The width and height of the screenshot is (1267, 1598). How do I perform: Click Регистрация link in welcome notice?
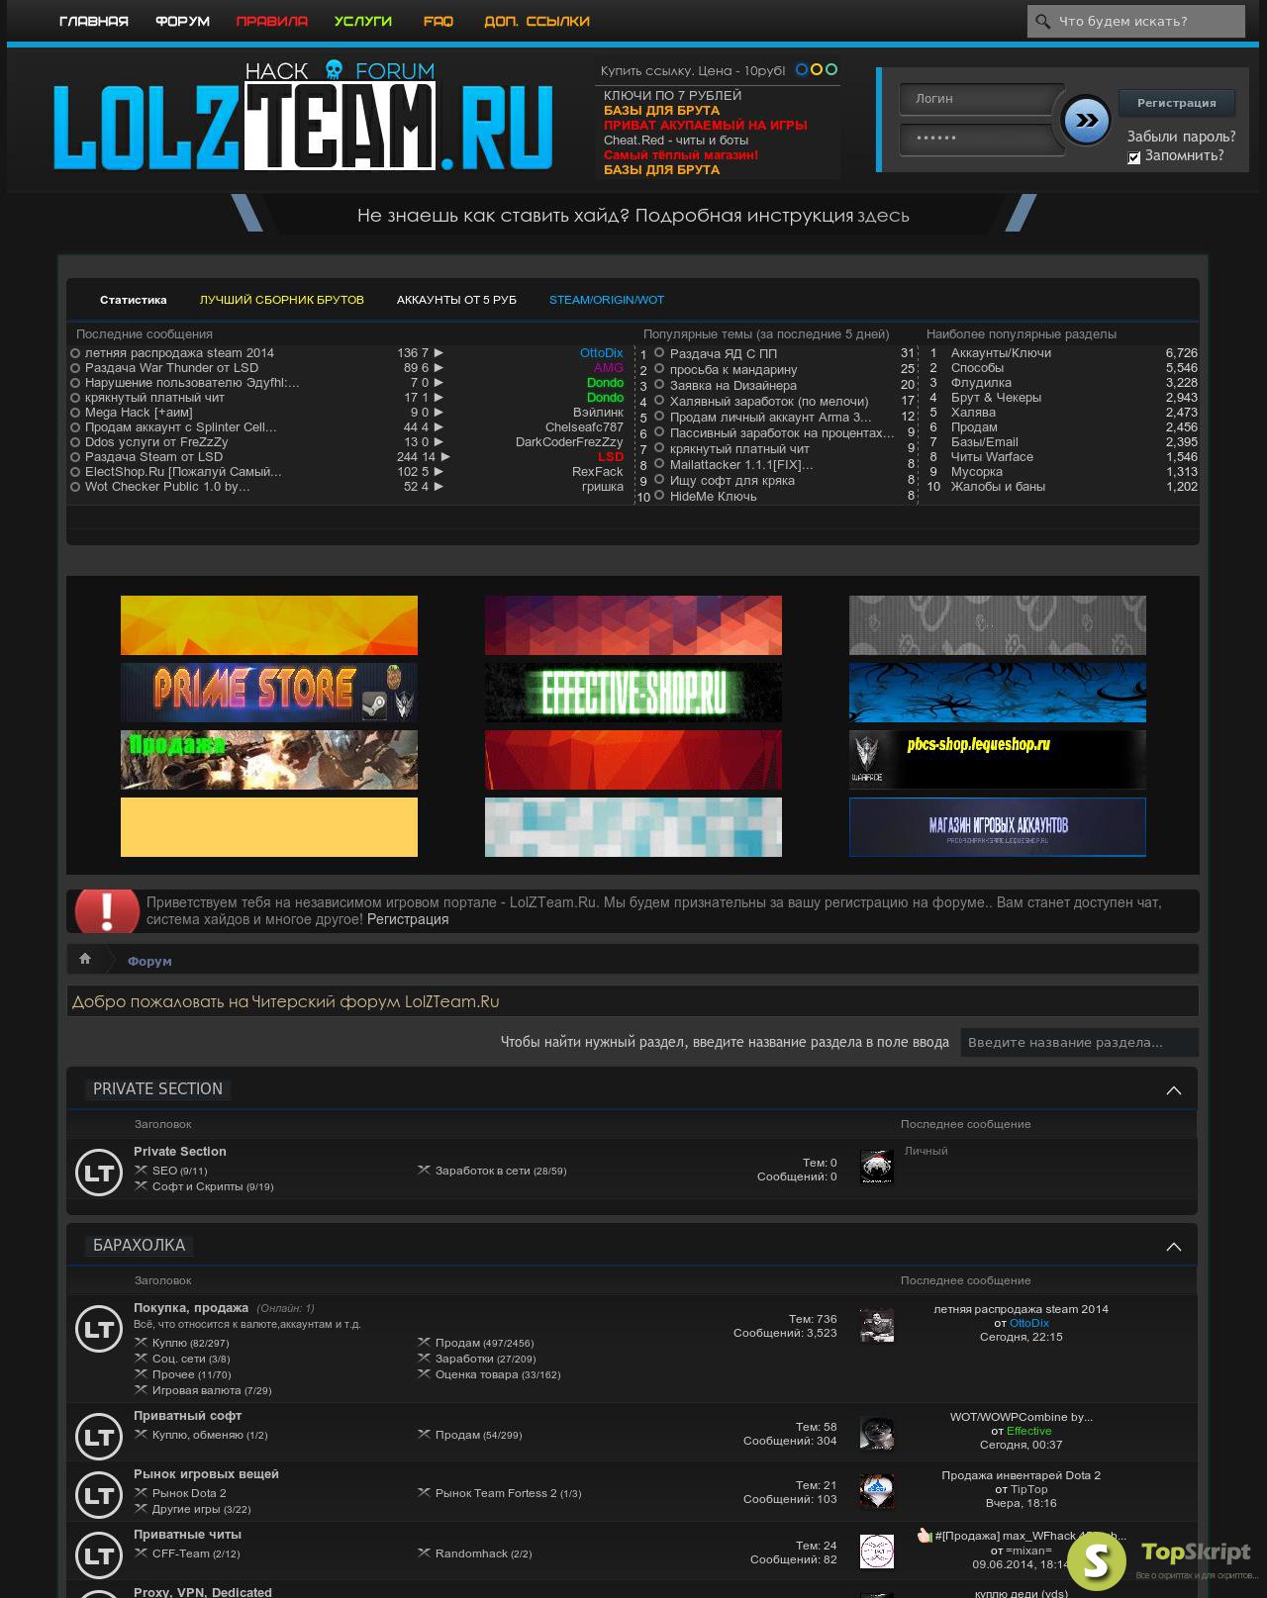408,919
